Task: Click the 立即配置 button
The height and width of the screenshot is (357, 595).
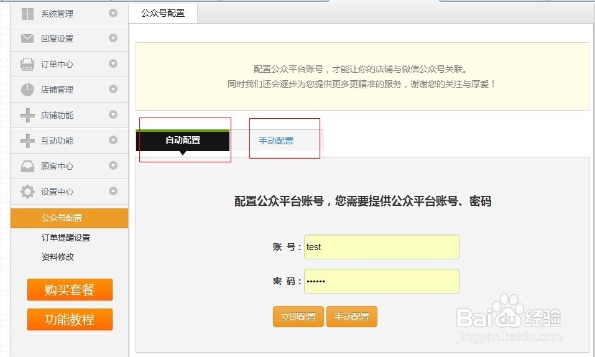Action: [298, 317]
